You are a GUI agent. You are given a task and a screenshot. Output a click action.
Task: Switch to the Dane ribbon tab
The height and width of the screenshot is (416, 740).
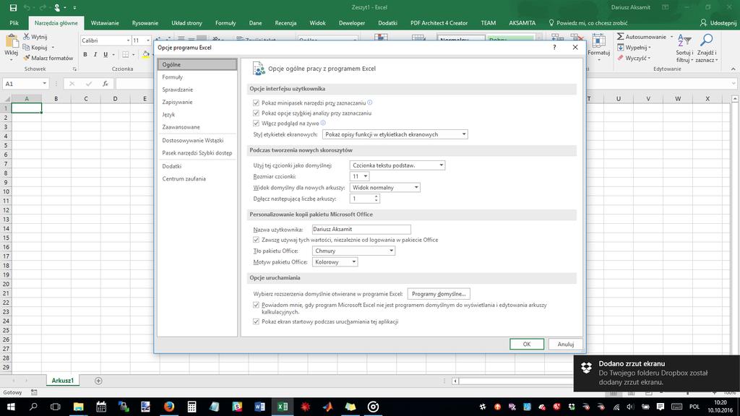[x=255, y=22]
